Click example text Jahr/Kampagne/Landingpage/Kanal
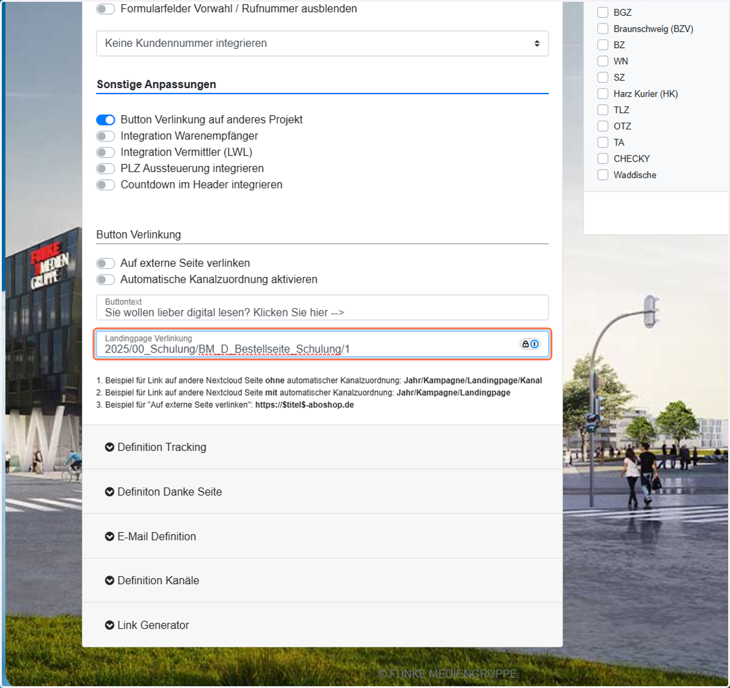This screenshot has height=688, width=730. tap(473, 380)
